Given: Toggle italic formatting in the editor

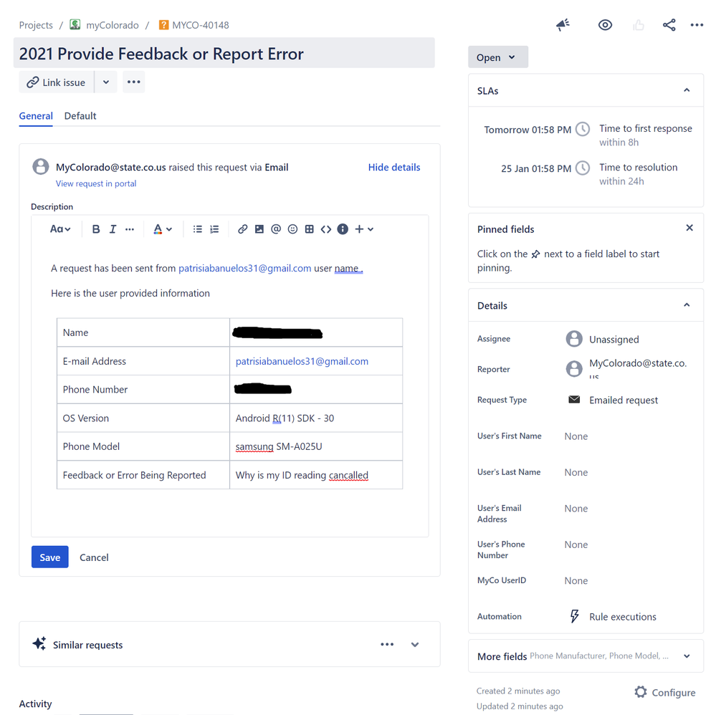Looking at the screenshot, I should (113, 229).
